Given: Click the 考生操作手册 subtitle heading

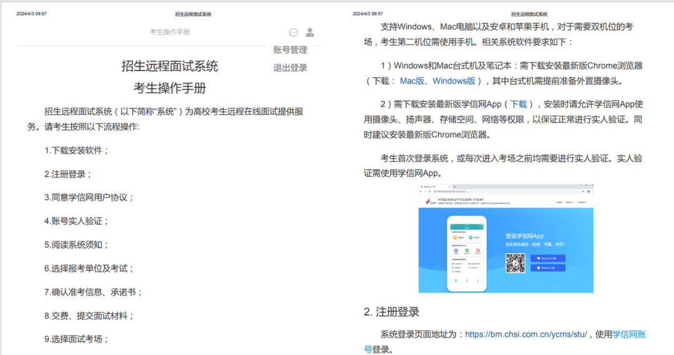Looking at the screenshot, I should coord(170,88).
